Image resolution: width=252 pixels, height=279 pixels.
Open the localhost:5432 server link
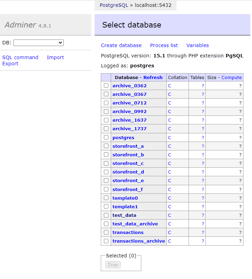coord(153,5)
